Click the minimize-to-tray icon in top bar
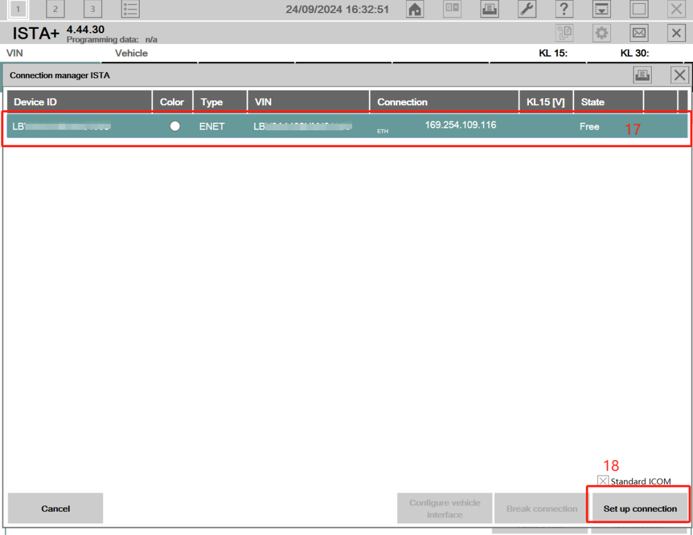Image resolution: width=693 pixels, height=535 pixels. 602,9
